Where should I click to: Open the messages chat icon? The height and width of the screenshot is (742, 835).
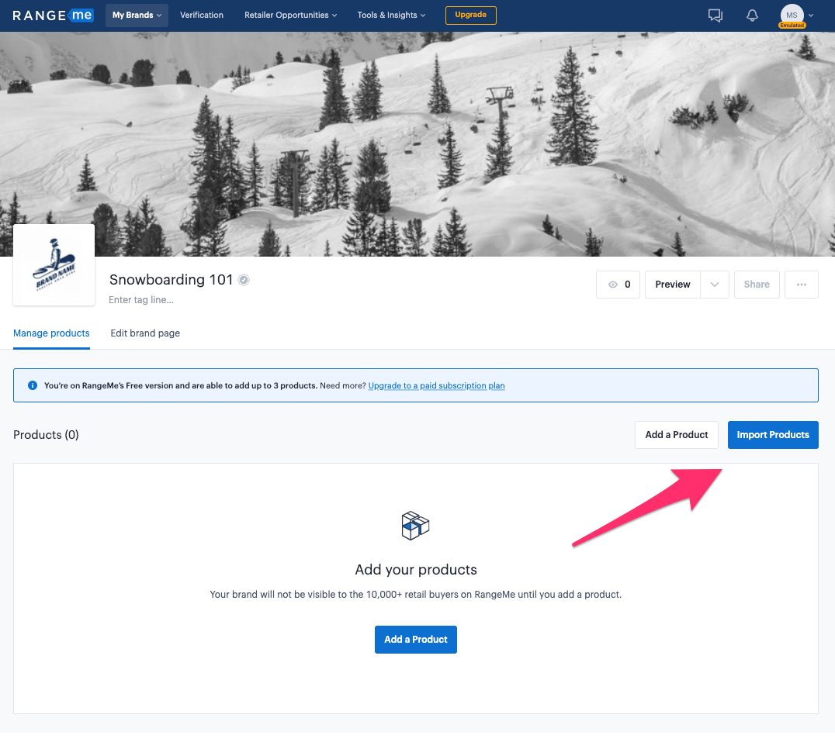[x=715, y=16]
